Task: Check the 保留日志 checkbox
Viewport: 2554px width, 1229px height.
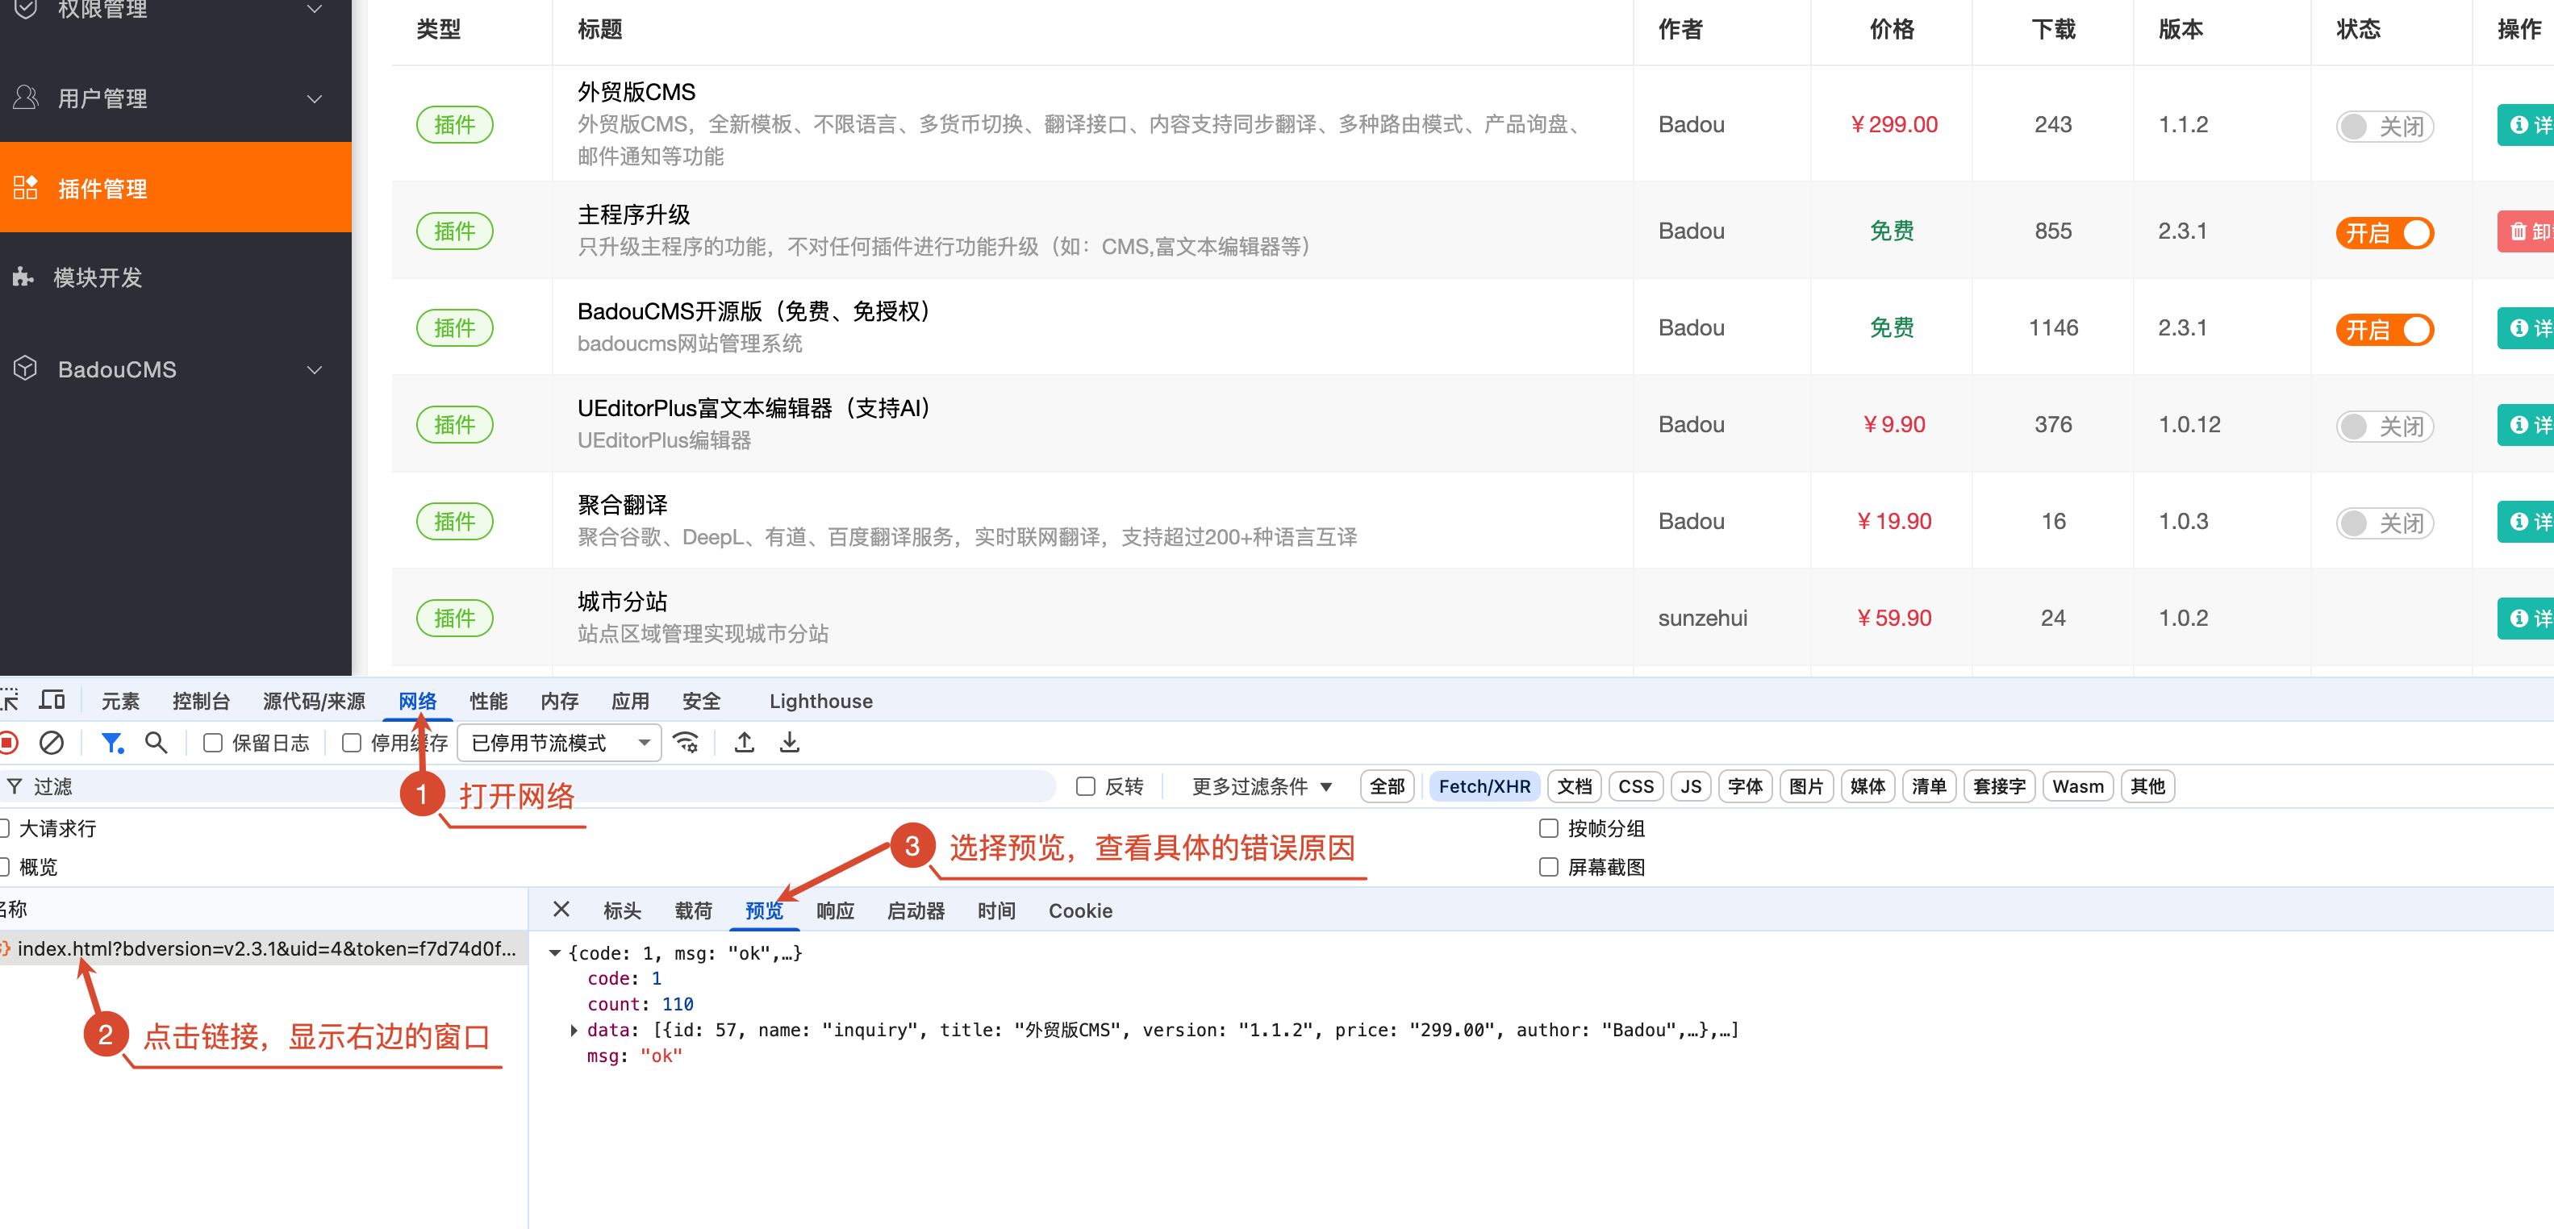Action: pos(212,743)
